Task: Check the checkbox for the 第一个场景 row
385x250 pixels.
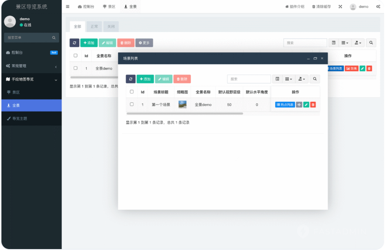Action: pos(132,105)
